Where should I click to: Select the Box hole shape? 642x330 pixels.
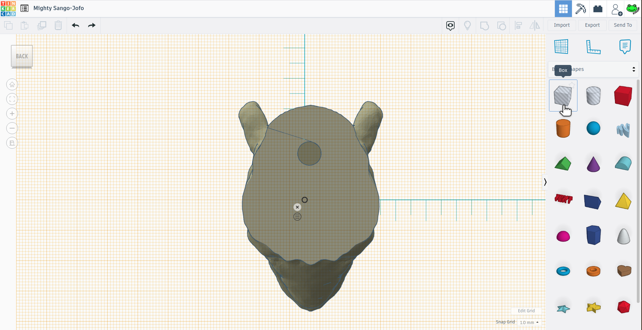coord(563,96)
